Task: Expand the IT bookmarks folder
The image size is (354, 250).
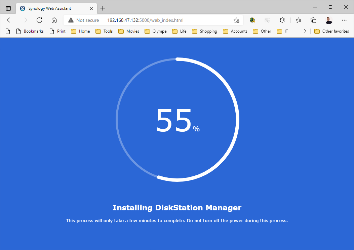Action: coord(282,31)
